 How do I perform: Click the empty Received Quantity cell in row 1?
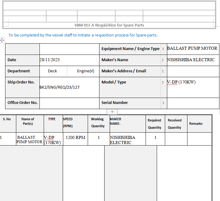176,139
